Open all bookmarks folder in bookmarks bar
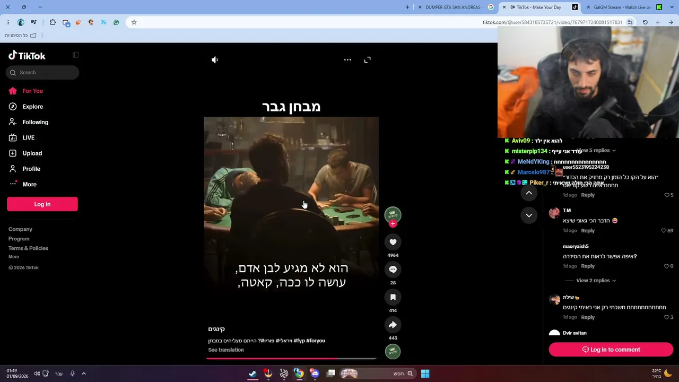Image resolution: width=679 pixels, height=382 pixels. pyautogui.click(x=21, y=36)
